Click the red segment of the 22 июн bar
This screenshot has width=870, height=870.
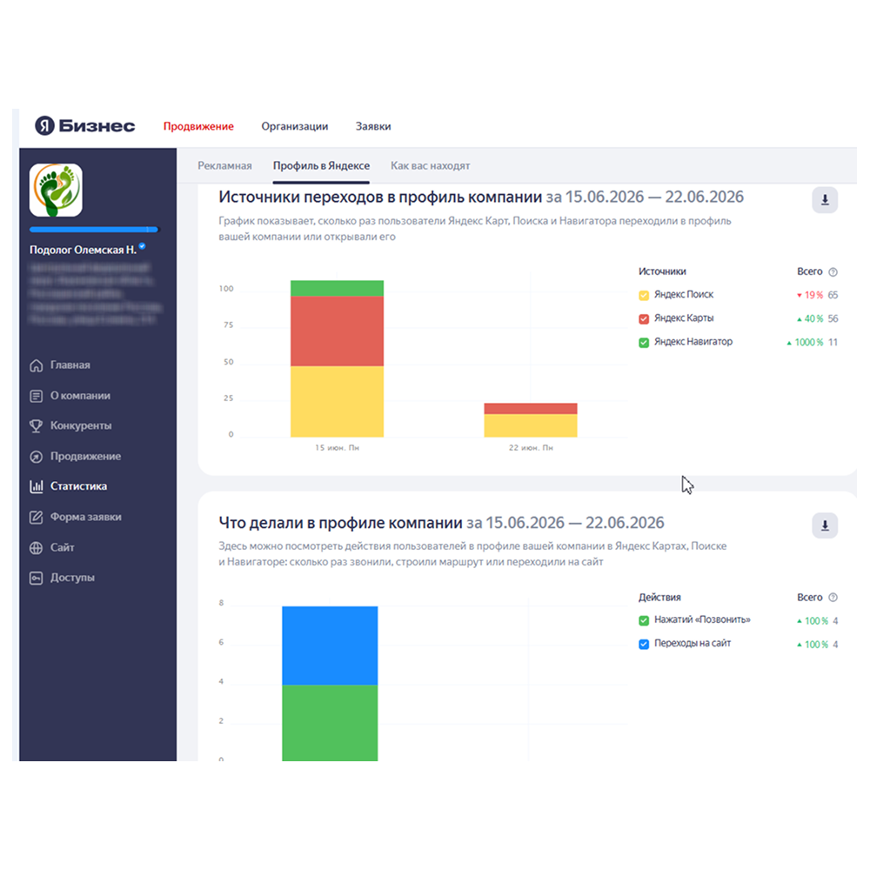tap(531, 408)
